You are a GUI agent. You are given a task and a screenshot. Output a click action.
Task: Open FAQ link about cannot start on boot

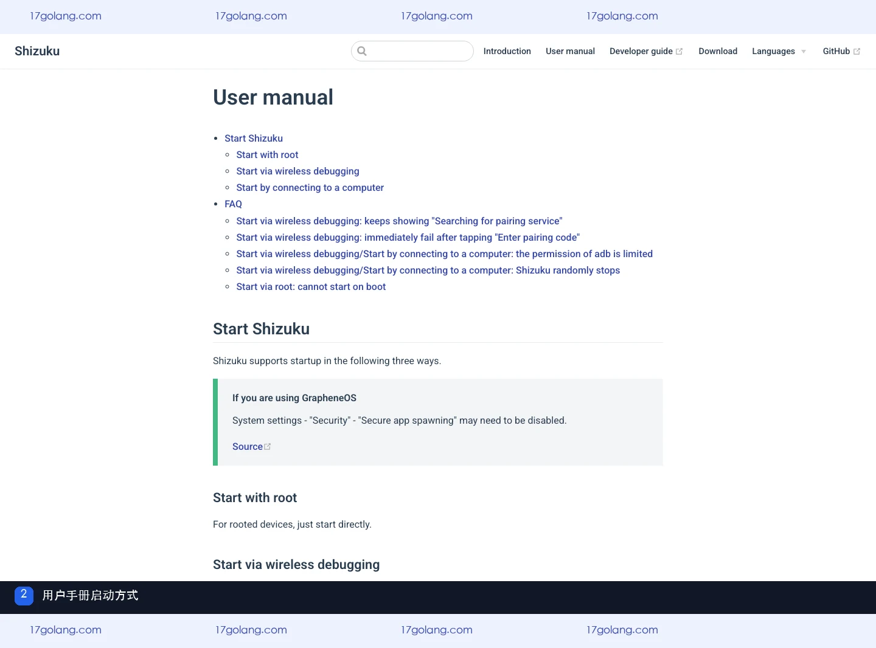pos(311,286)
